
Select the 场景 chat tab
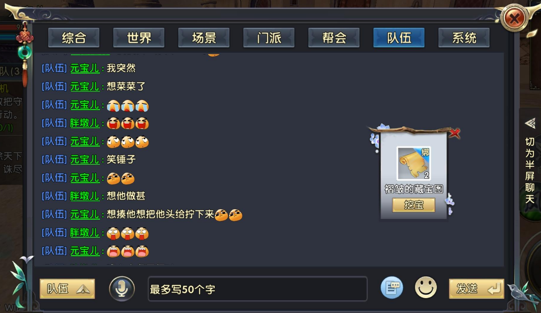(x=204, y=38)
